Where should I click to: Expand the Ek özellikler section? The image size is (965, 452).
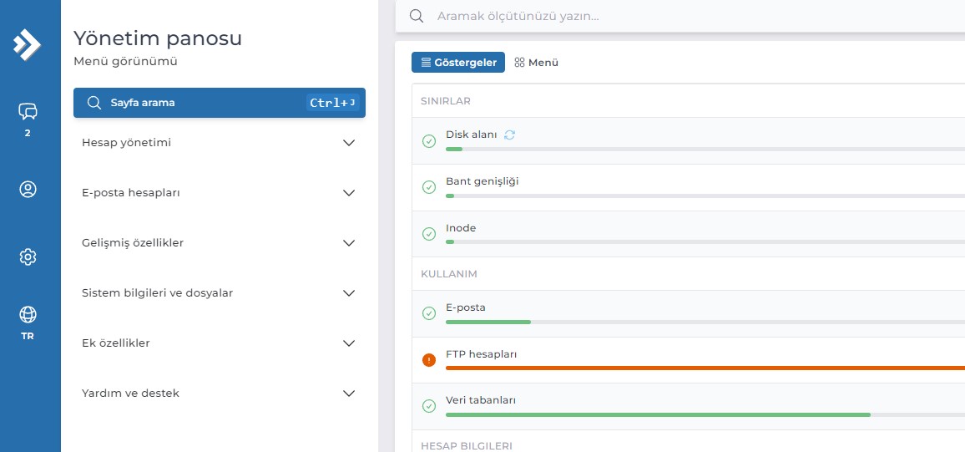(x=219, y=343)
